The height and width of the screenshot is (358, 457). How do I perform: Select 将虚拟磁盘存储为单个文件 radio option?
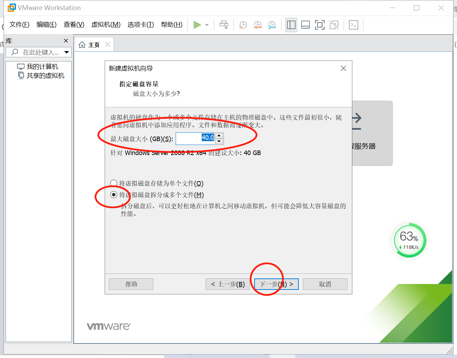[x=157, y=183]
